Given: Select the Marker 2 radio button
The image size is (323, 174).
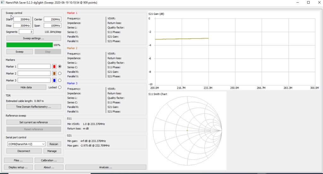Looking at the screenshot, I should tap(60, 73).
